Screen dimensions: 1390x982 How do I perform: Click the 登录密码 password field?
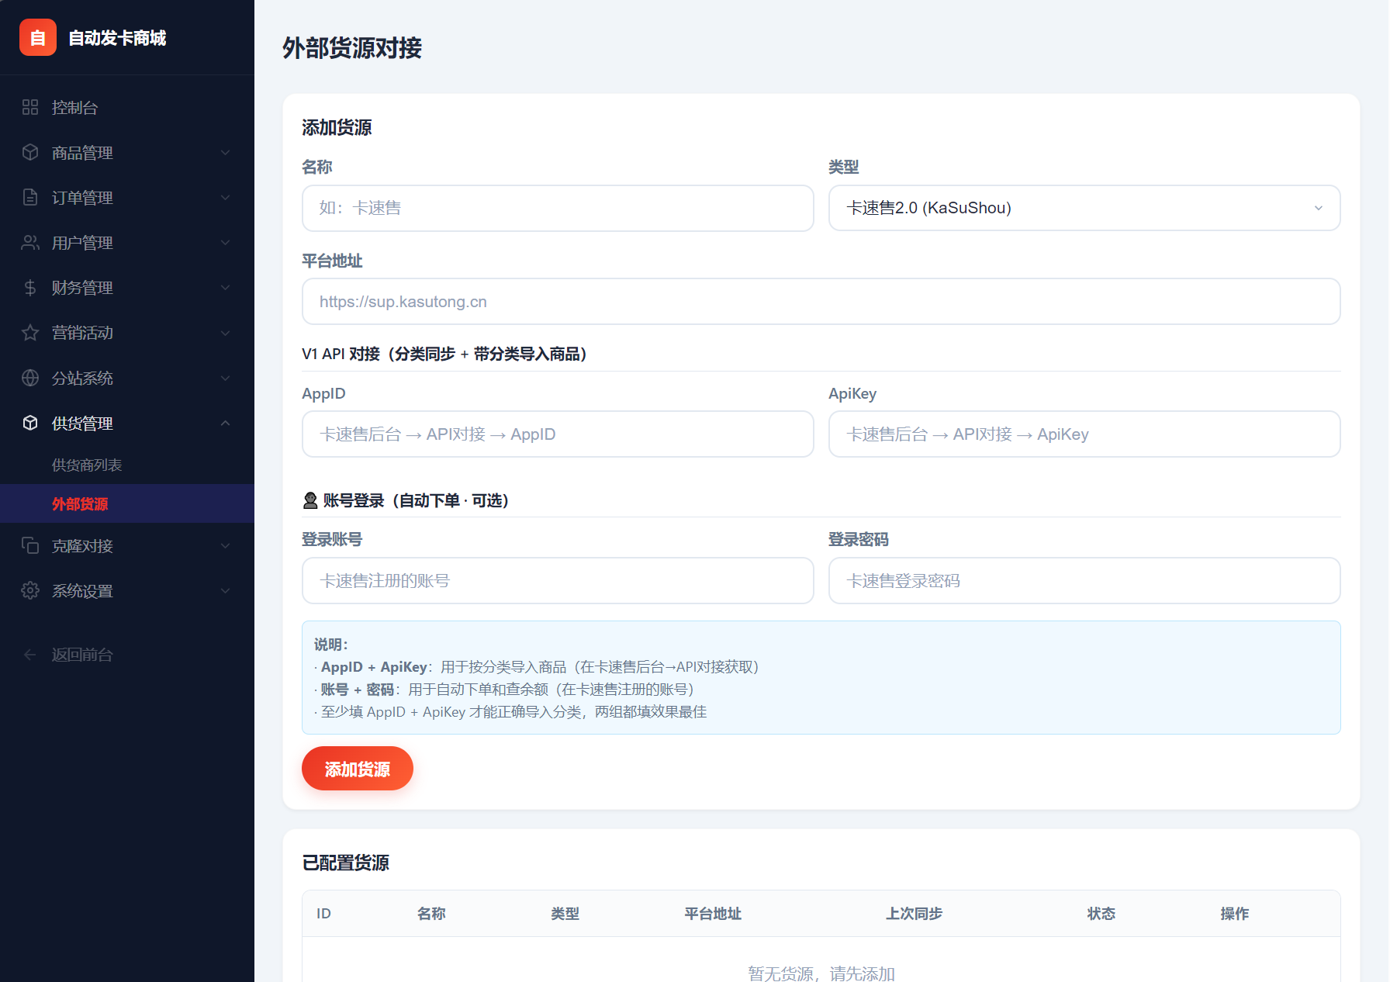click(1084, 580)
